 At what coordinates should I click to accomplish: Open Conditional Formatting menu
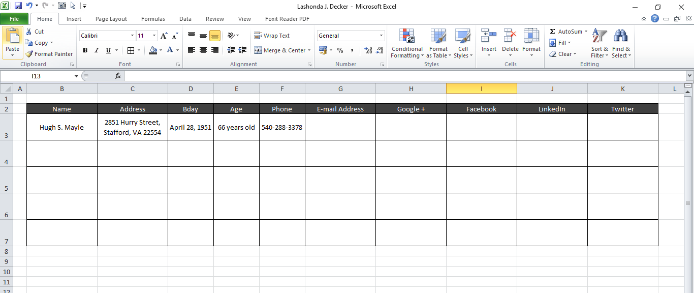tap(407, 44)
